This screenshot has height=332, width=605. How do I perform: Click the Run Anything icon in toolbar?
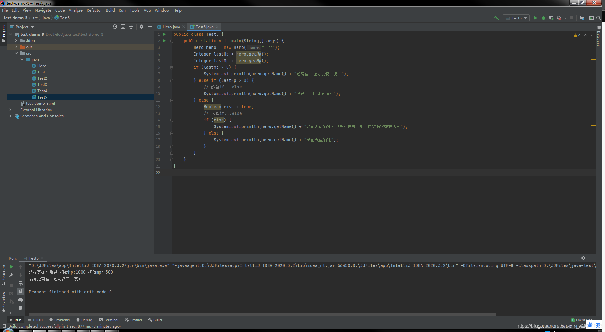coord(591,18)
